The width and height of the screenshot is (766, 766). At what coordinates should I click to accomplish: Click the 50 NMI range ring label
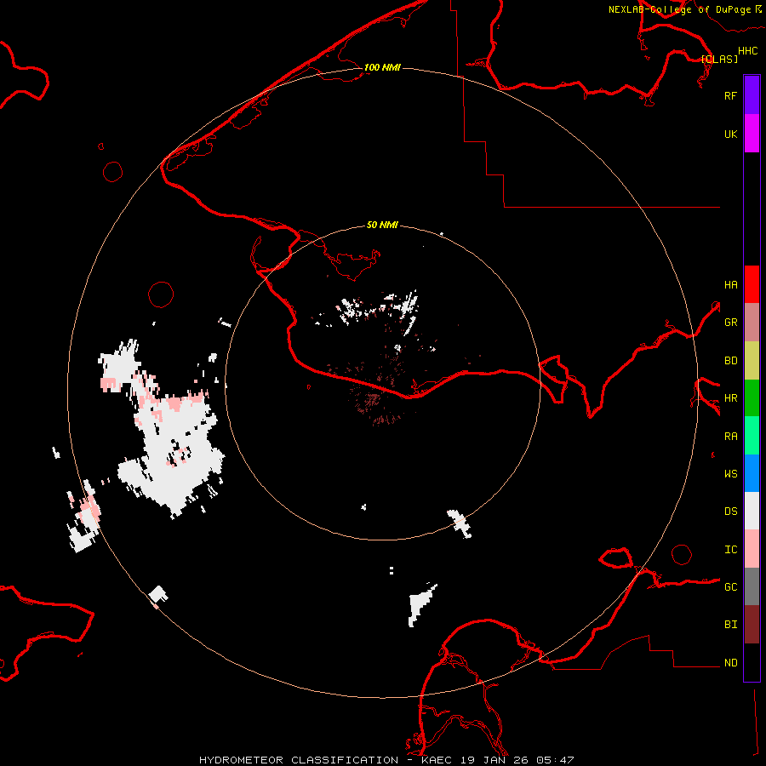tap(382, 225)
